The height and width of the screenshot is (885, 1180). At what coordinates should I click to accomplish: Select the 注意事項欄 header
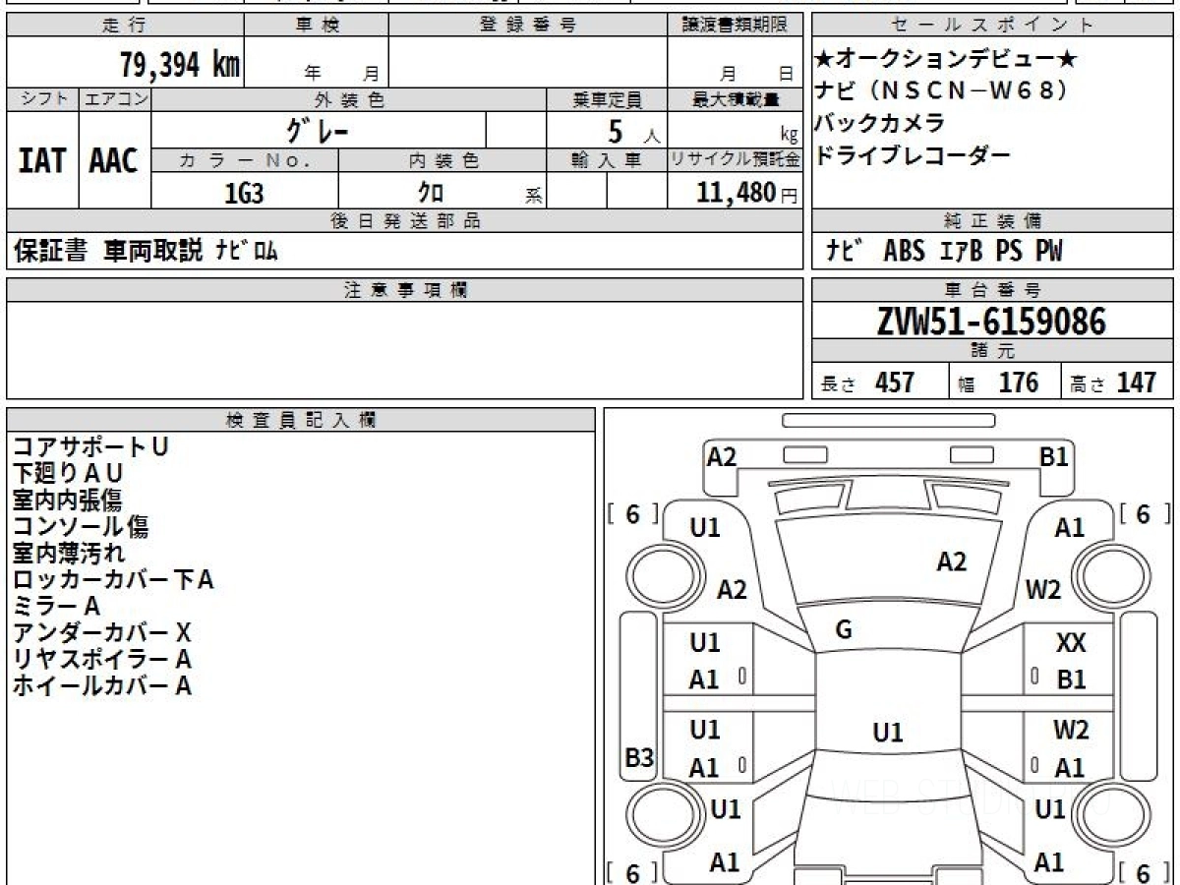405,290
